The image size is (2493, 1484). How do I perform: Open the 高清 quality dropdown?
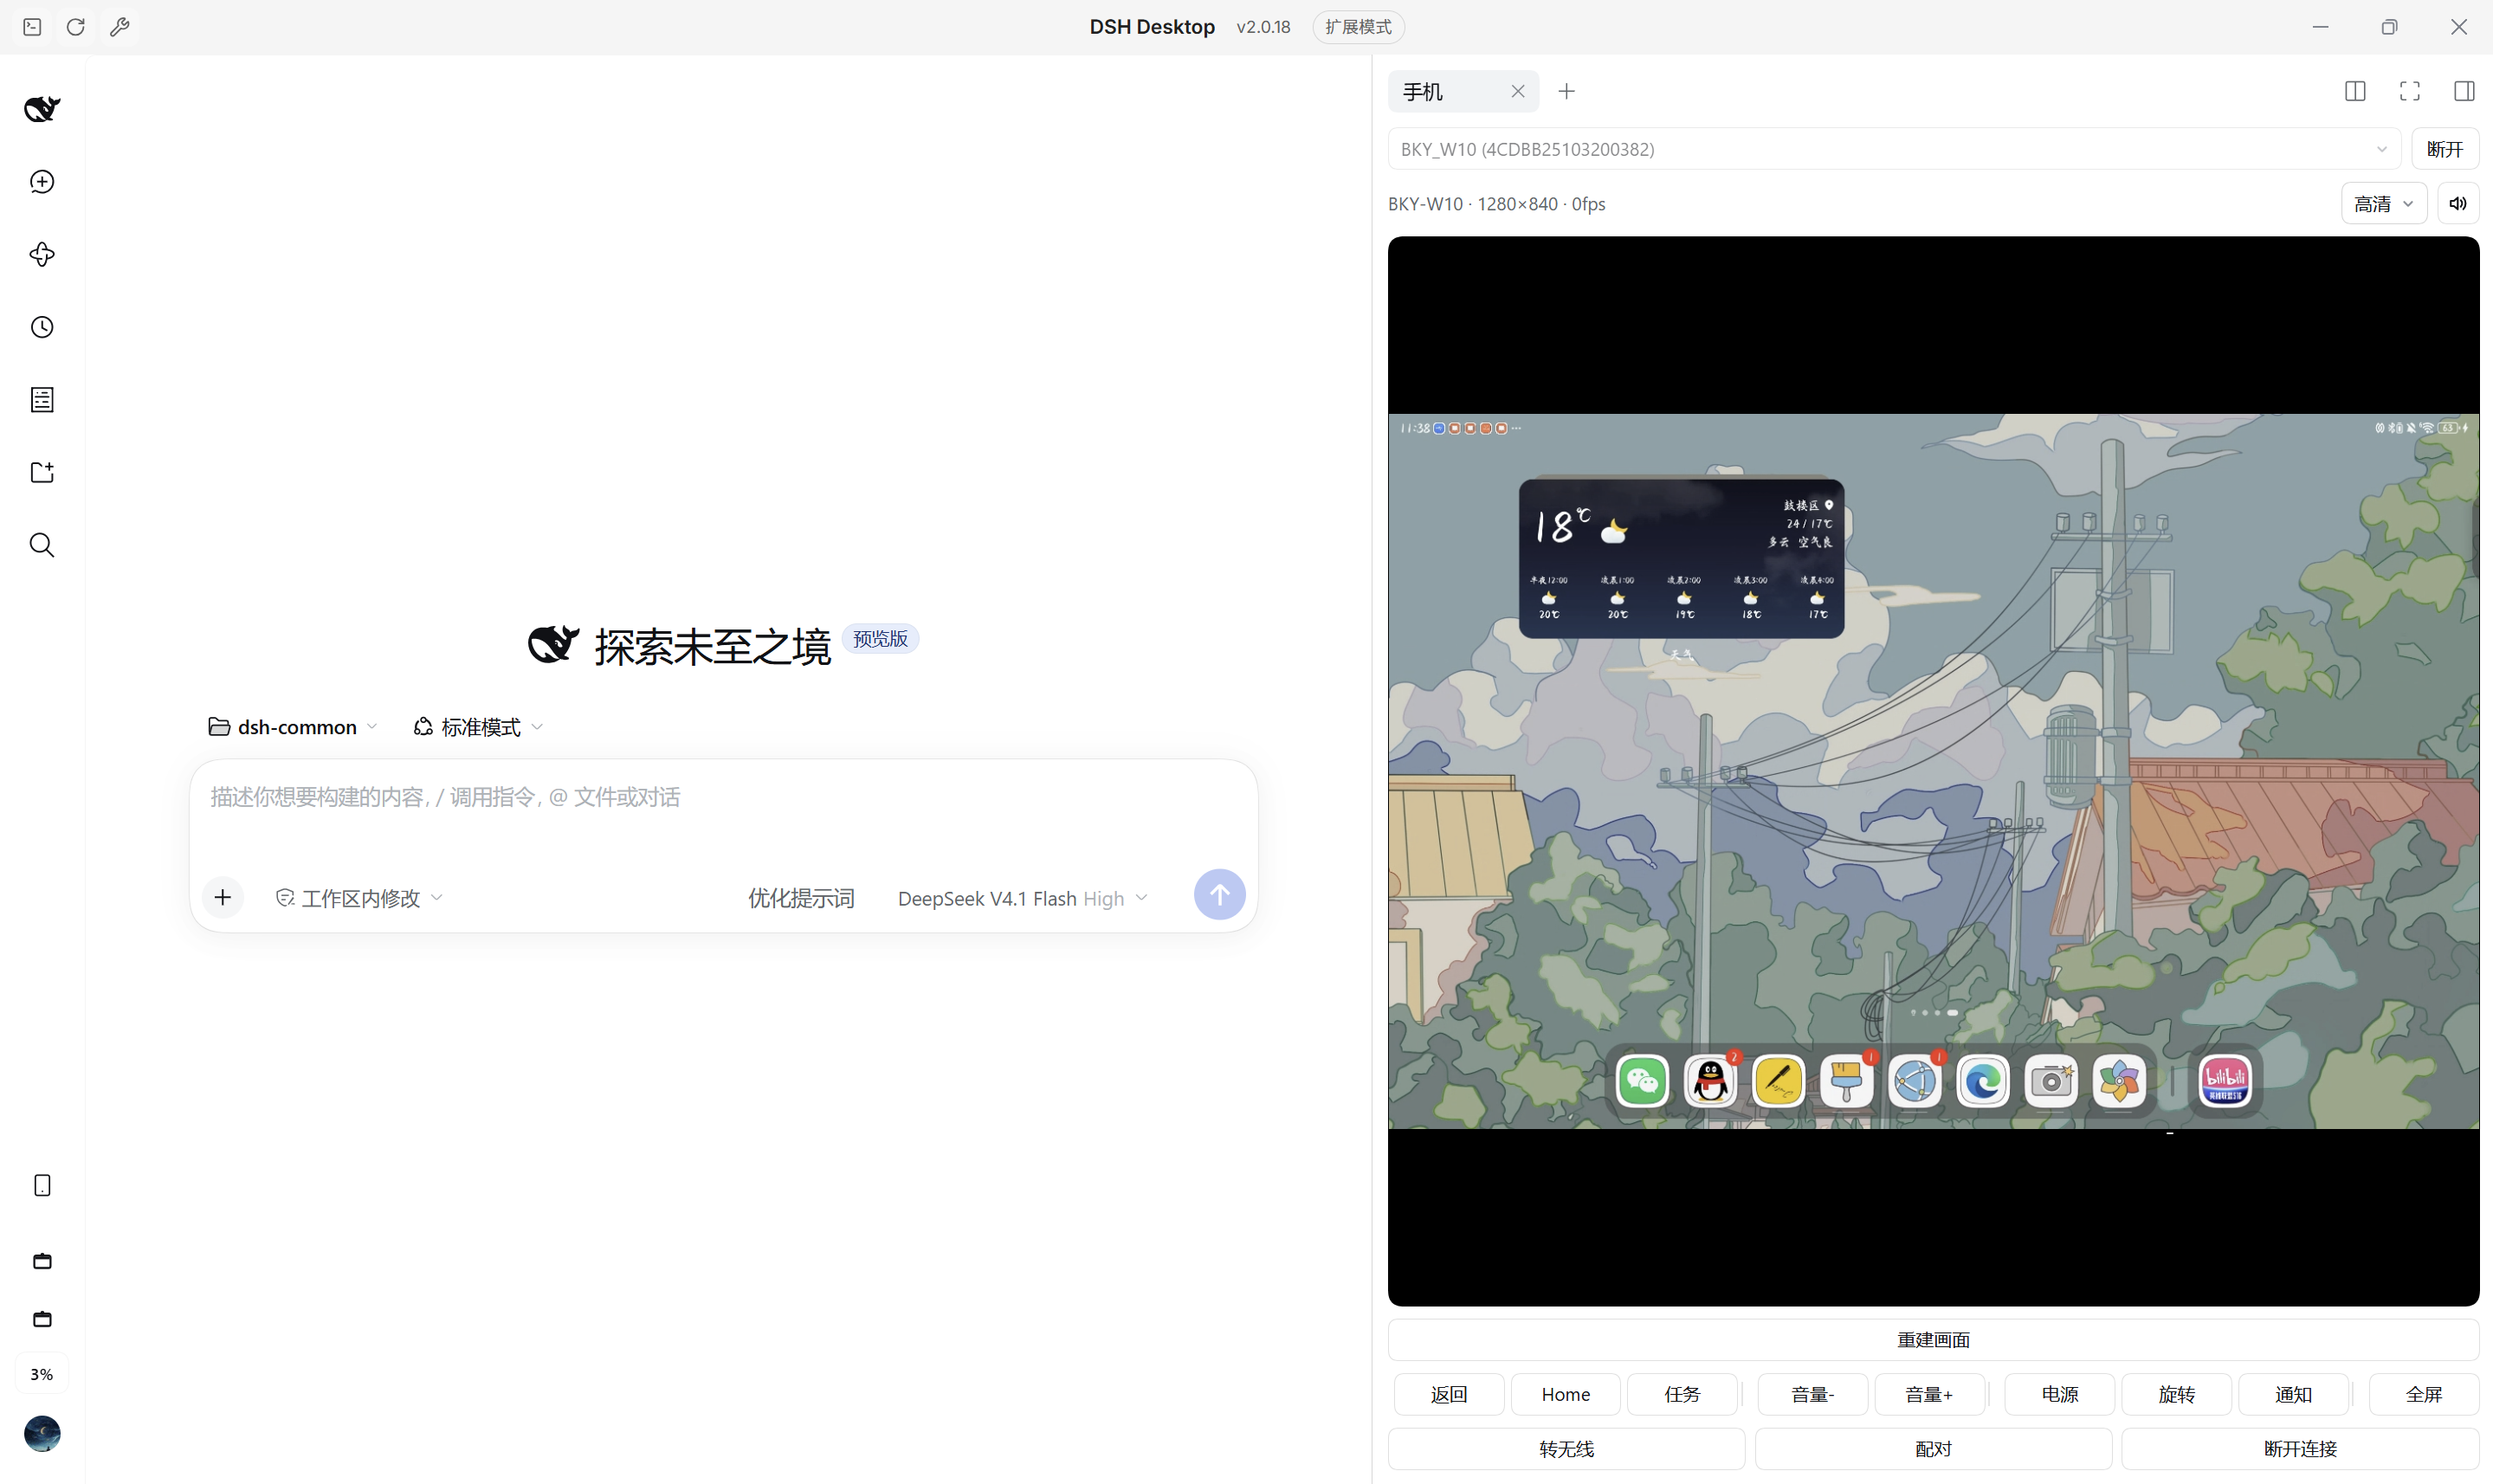[x=2384, y=203]
